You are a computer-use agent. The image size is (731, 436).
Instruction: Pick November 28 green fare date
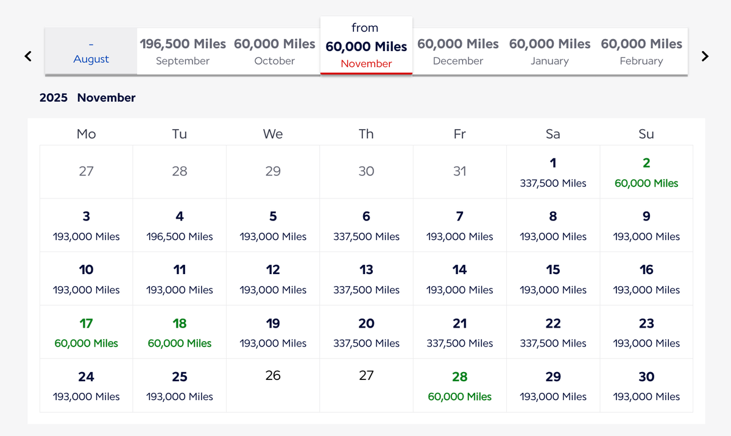coord(460,386)
